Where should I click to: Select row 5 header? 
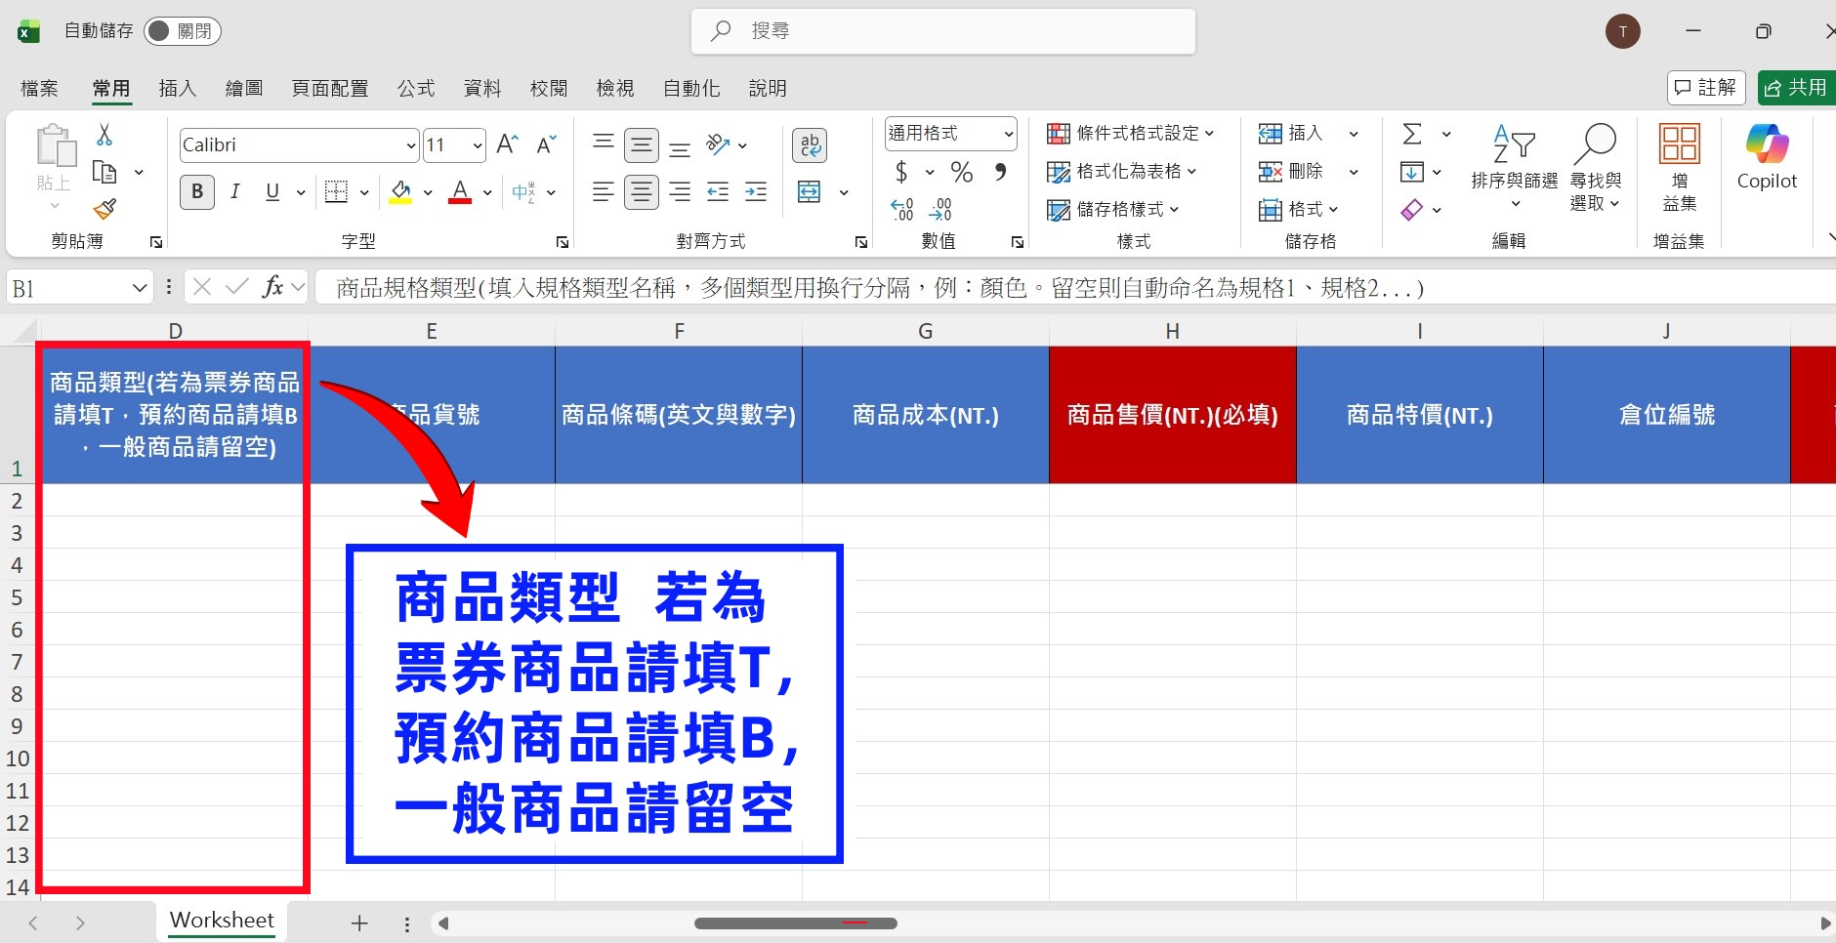coord(17,597)
